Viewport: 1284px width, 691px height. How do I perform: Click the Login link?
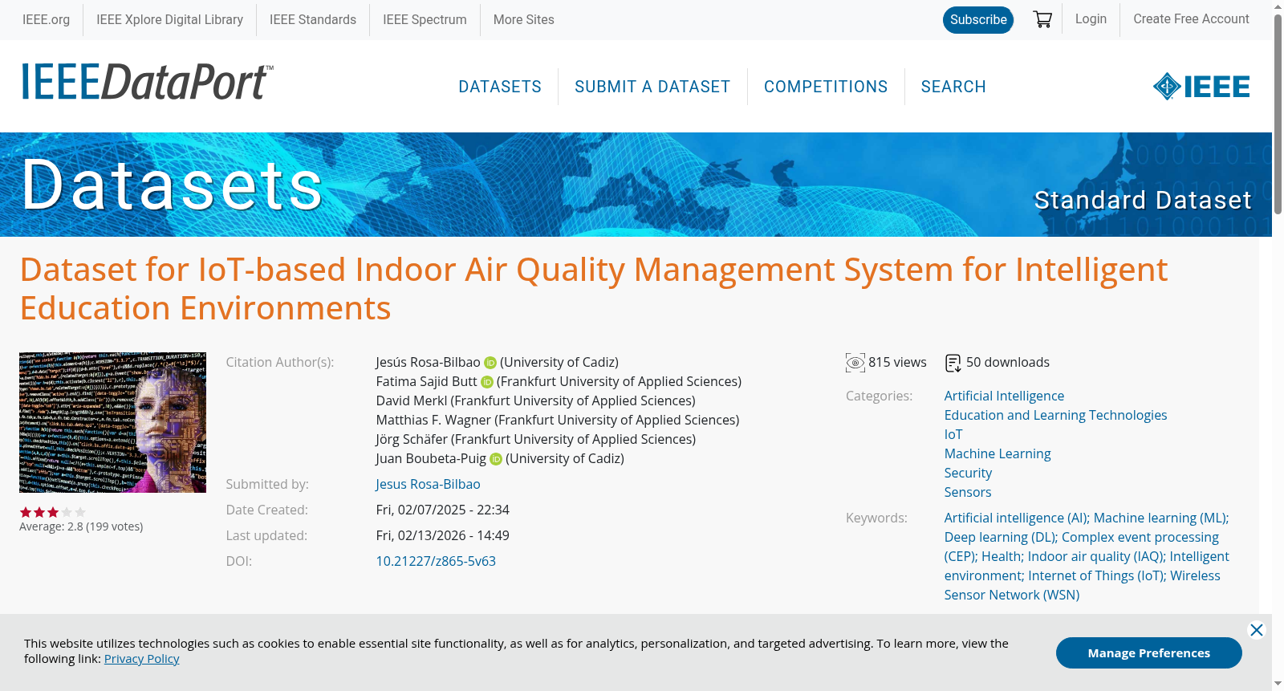(1091, 19)
